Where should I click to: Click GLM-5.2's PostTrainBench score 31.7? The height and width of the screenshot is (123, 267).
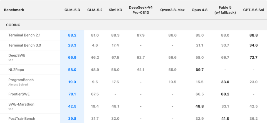pyautogui.click(x=95, y=118)
